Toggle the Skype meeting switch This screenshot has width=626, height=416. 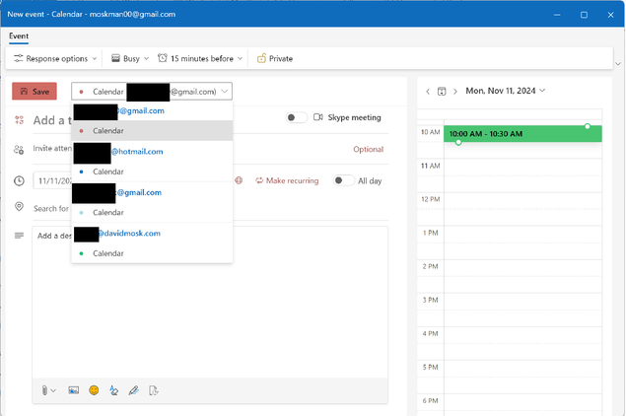click(x=296, y=117)
